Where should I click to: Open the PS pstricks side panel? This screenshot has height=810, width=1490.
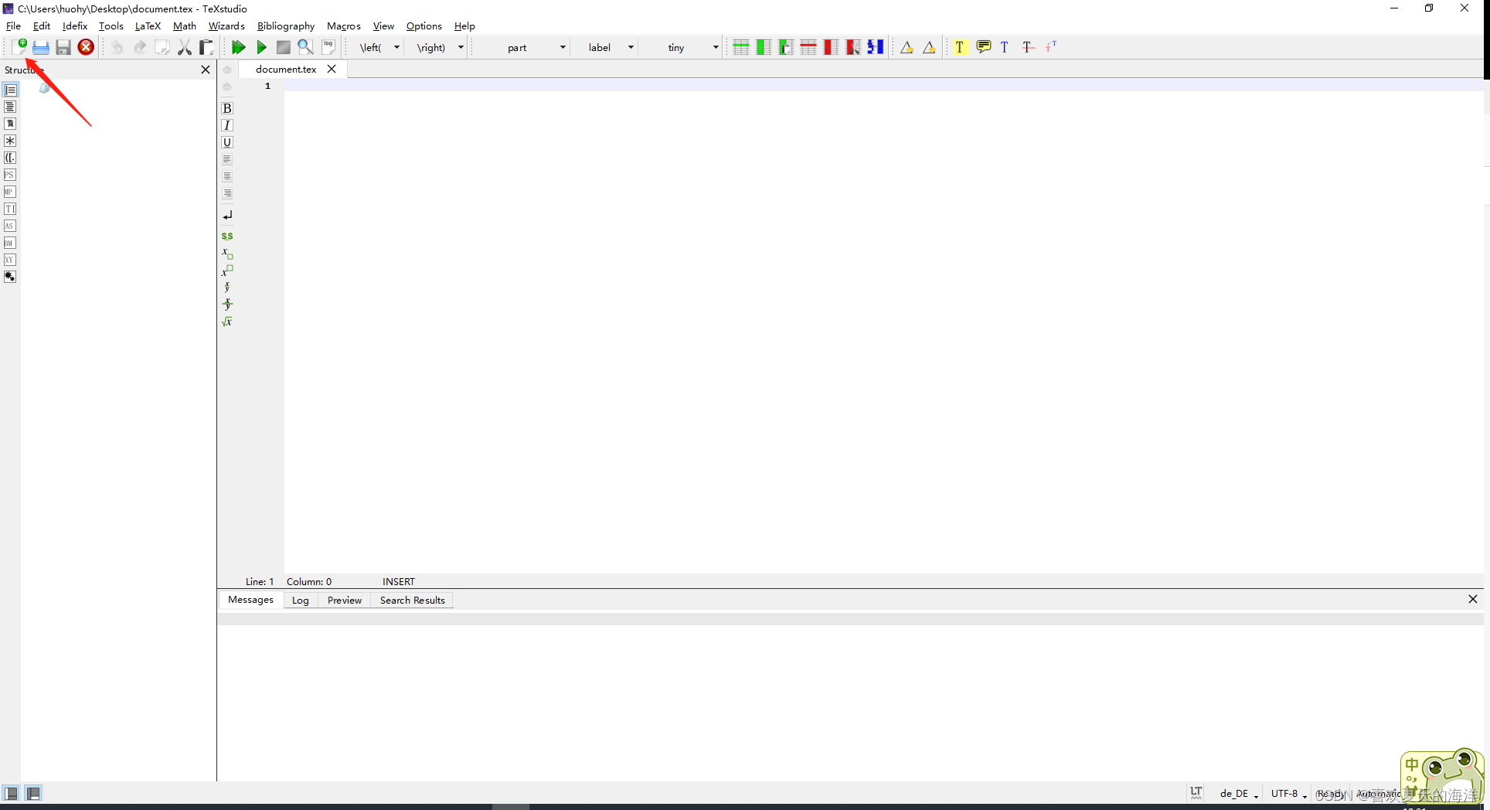[x=10, y=175]
